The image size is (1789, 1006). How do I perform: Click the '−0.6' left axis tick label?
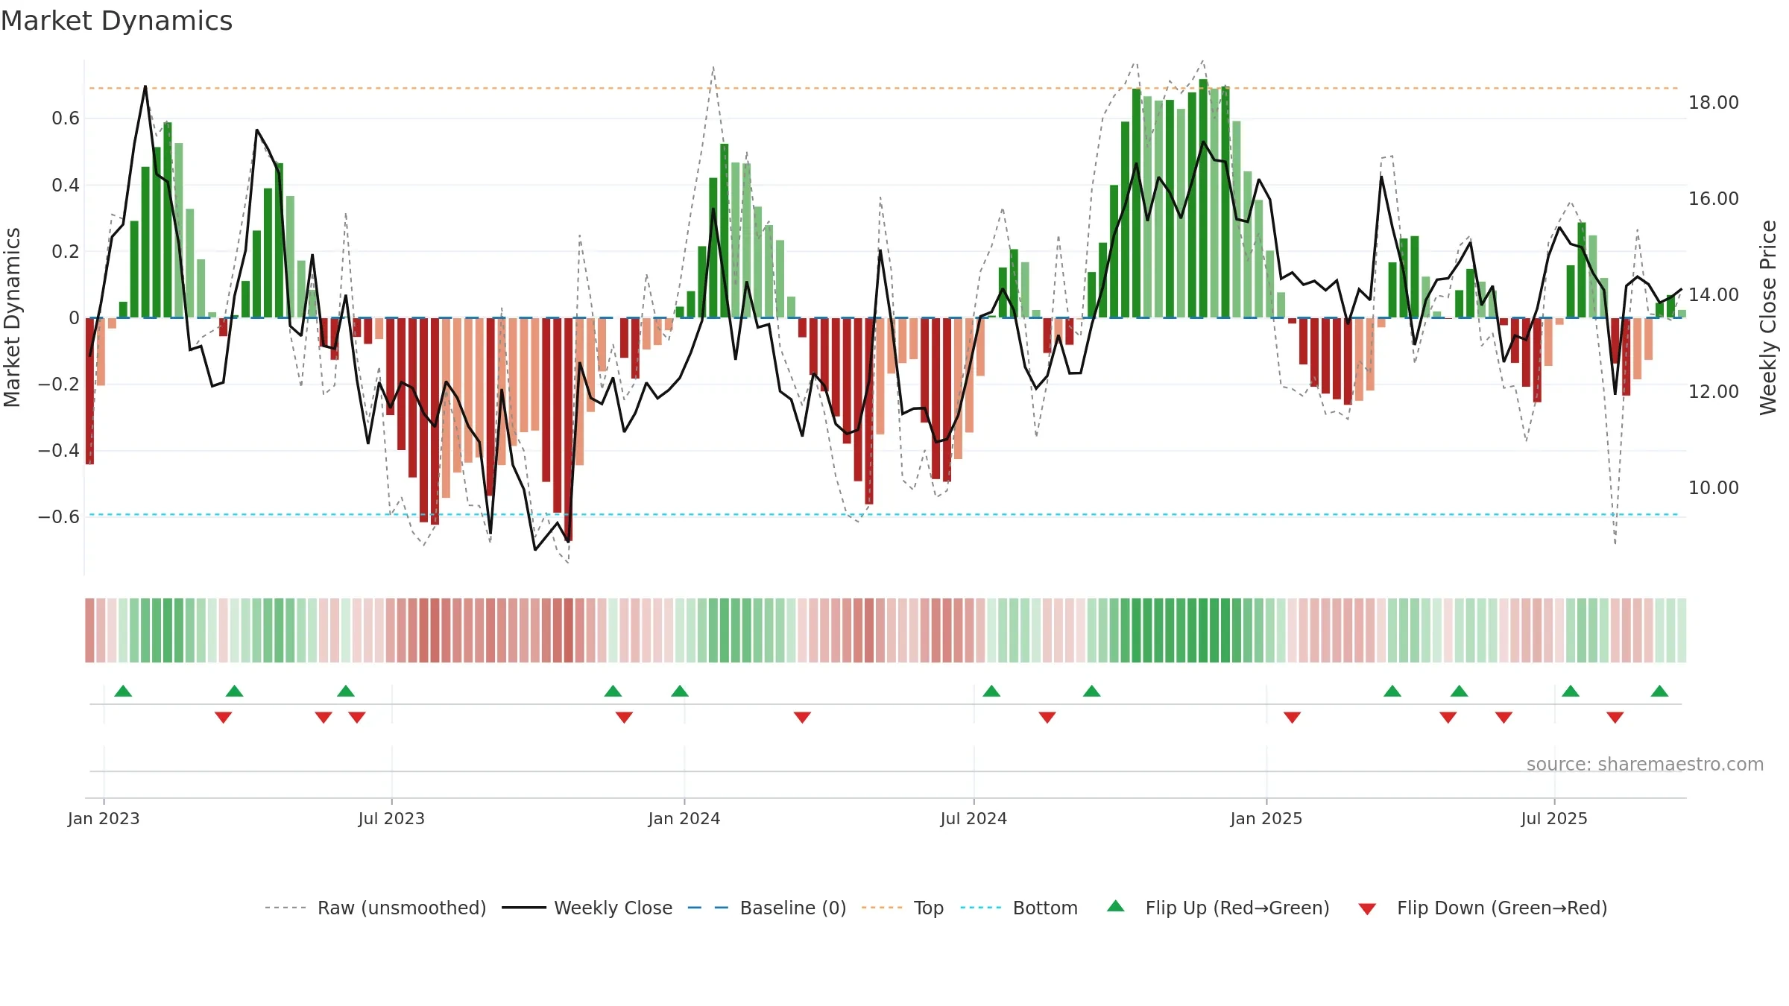pyautogui.click(x=59, y=517)
